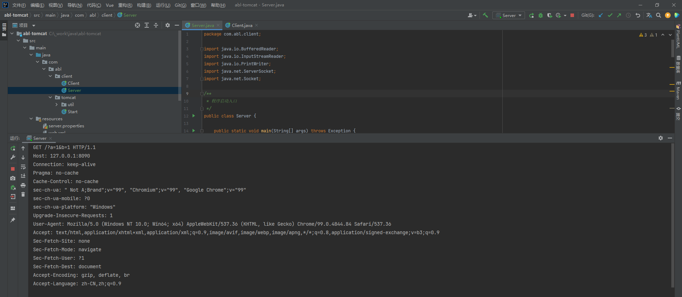Commit changes with green checkmark icon
The height and width of the screenshot is (297, 682).
610,15
